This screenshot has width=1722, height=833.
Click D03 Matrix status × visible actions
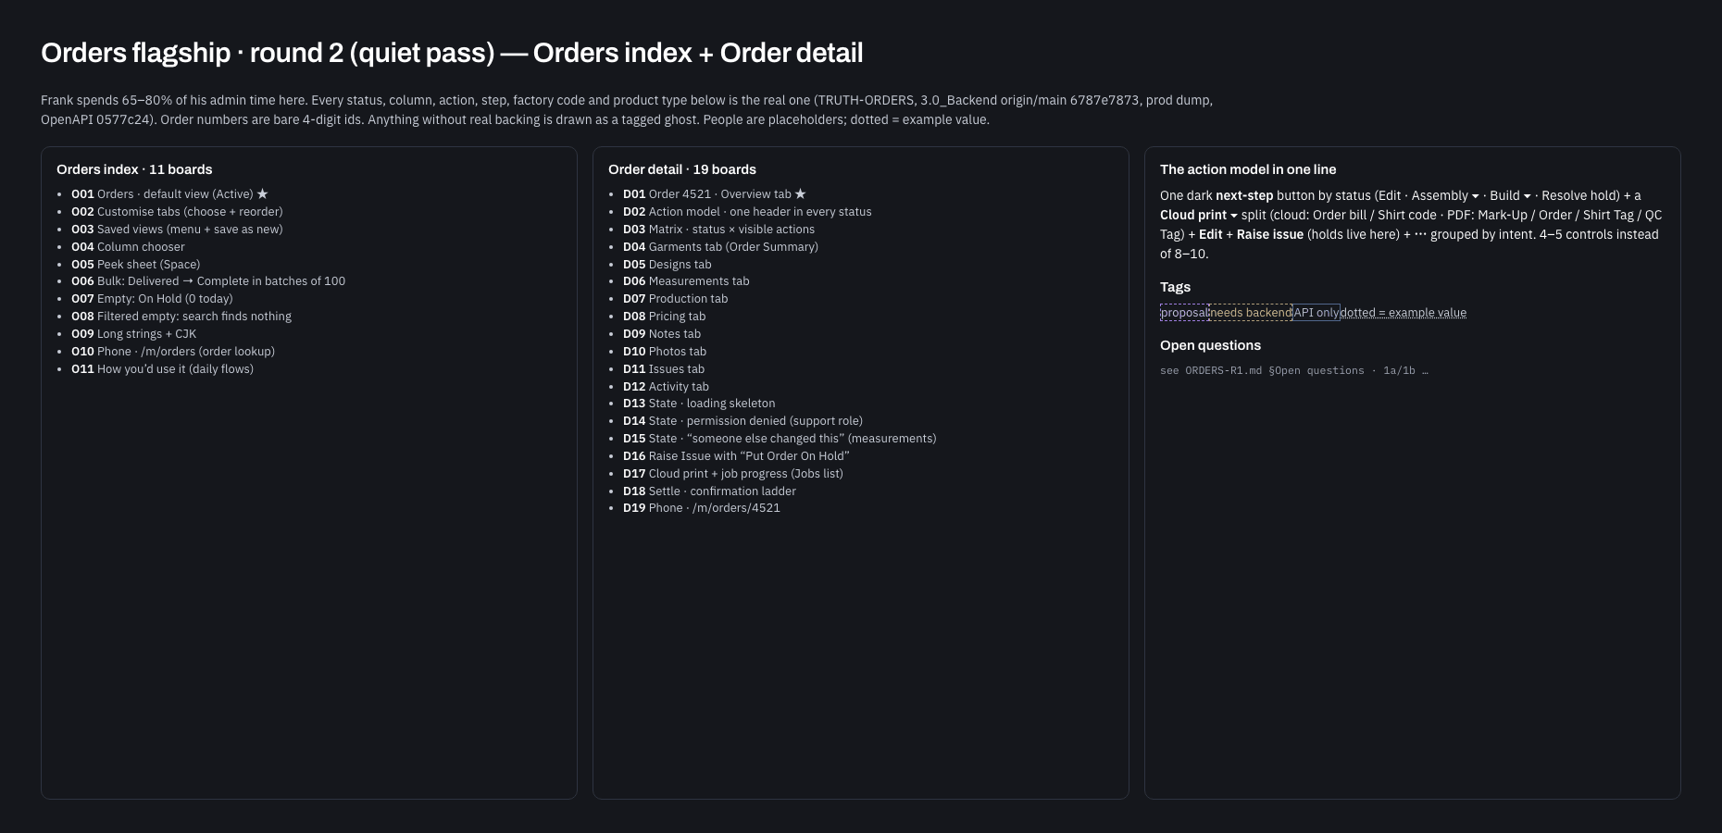click(x=718, y=230)
